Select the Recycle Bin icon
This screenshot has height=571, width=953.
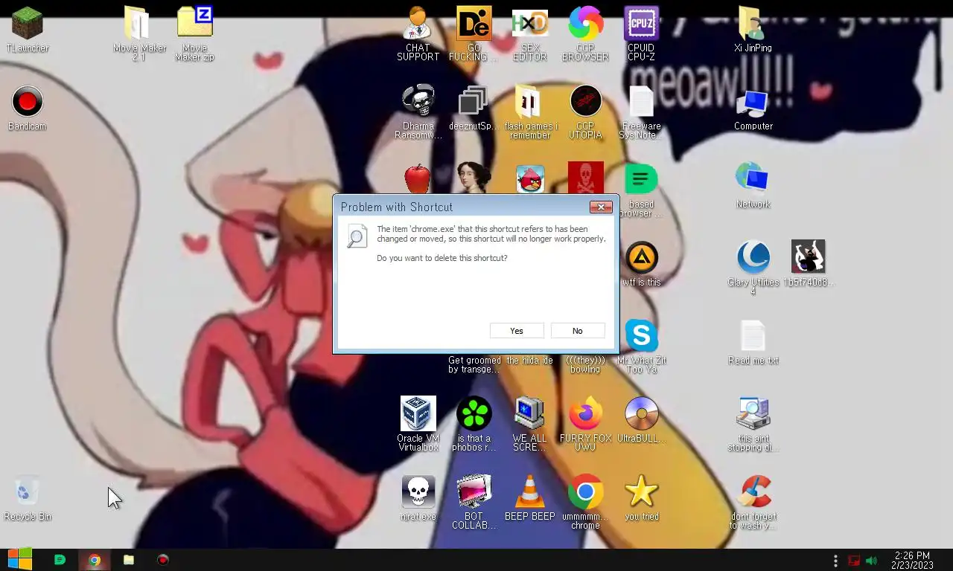[28, 498]
